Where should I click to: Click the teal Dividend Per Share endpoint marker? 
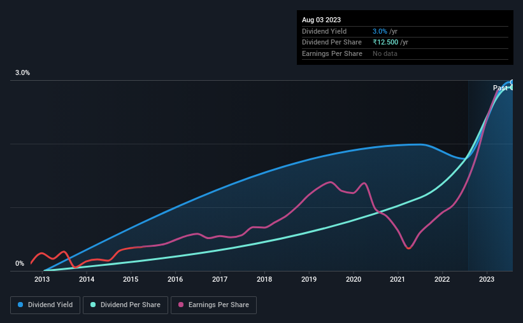click(x=512, y=88)
